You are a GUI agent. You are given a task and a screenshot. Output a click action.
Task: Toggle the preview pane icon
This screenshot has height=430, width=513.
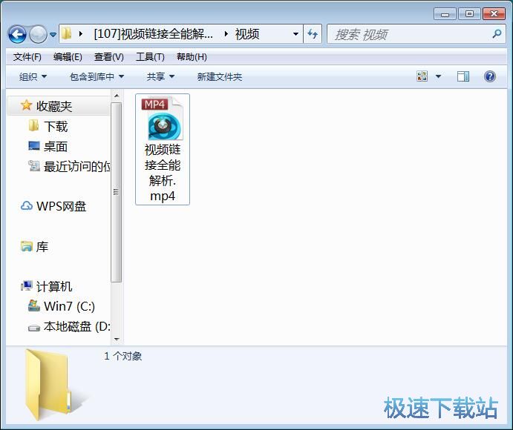(x=463, y=76)
